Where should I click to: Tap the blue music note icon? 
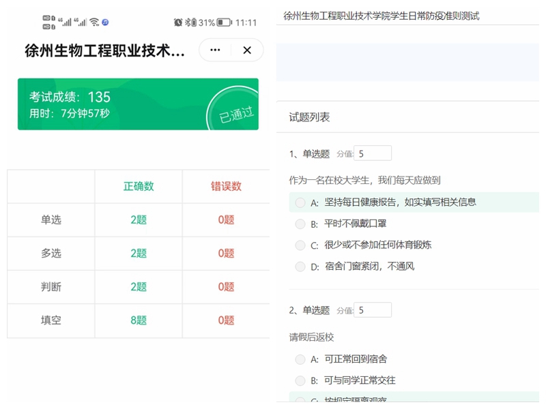(106, 22)
